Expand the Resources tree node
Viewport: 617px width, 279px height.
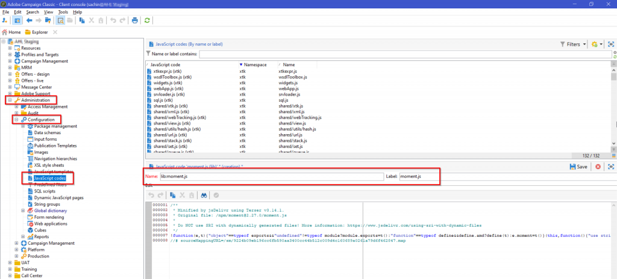(10, 48)
